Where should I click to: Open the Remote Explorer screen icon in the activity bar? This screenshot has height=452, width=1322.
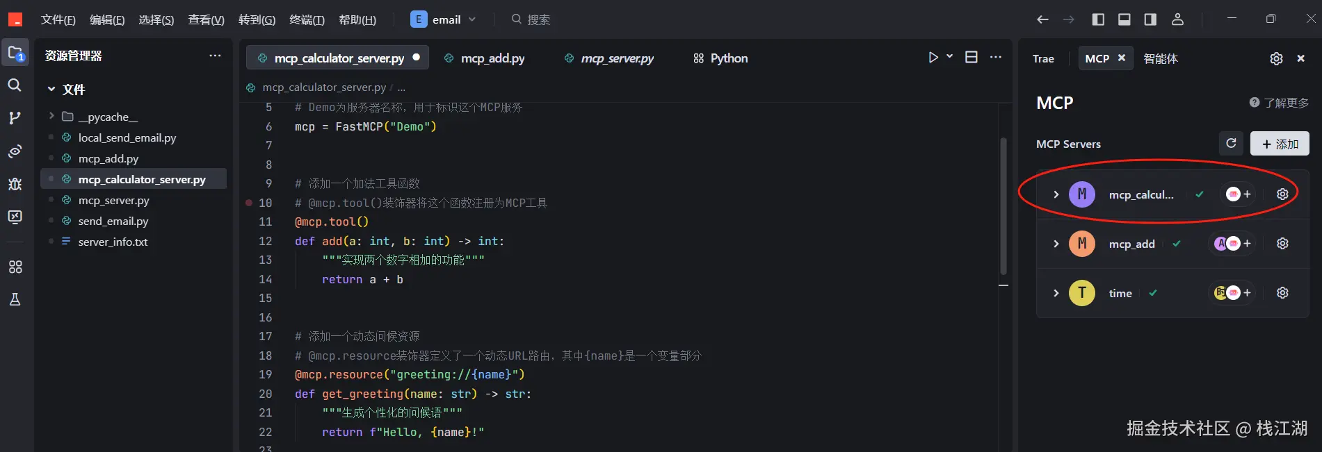15,217
